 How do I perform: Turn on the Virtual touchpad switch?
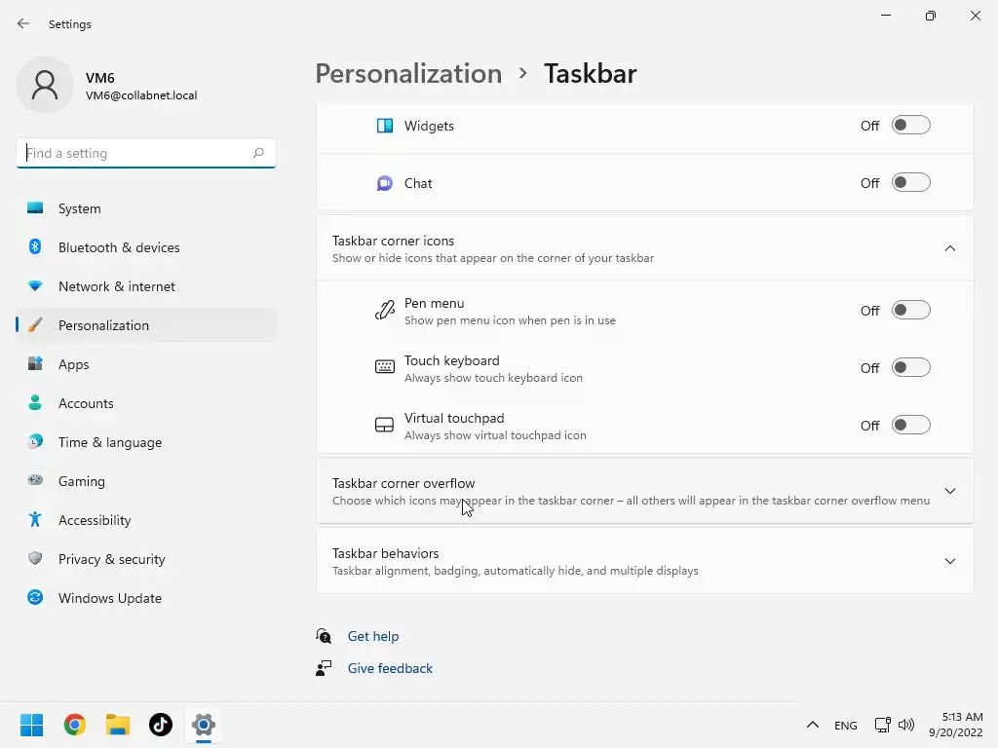coord(911,426)
